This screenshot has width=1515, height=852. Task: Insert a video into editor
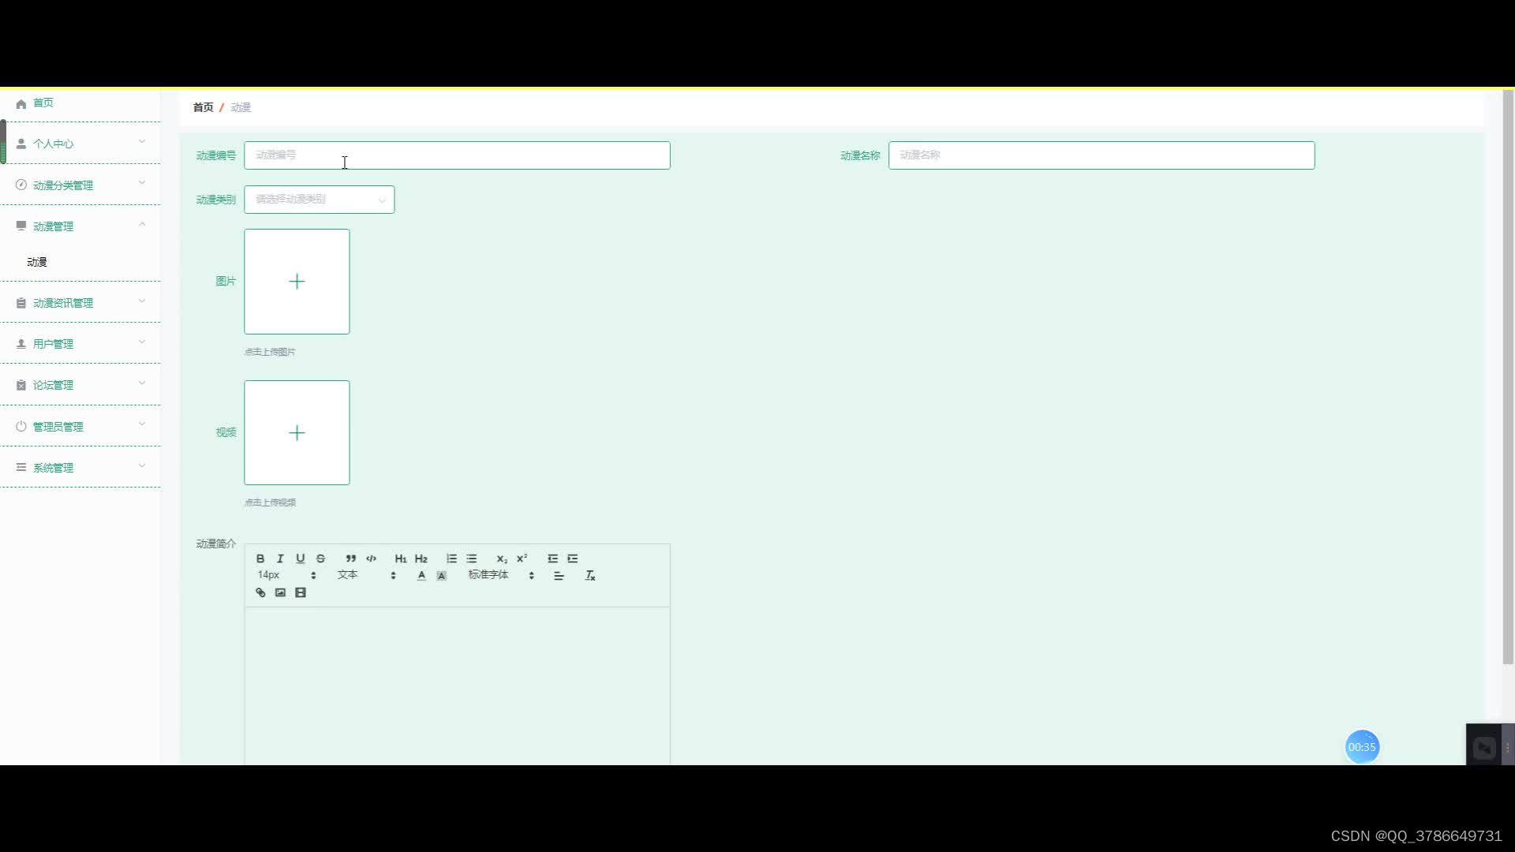301,592
